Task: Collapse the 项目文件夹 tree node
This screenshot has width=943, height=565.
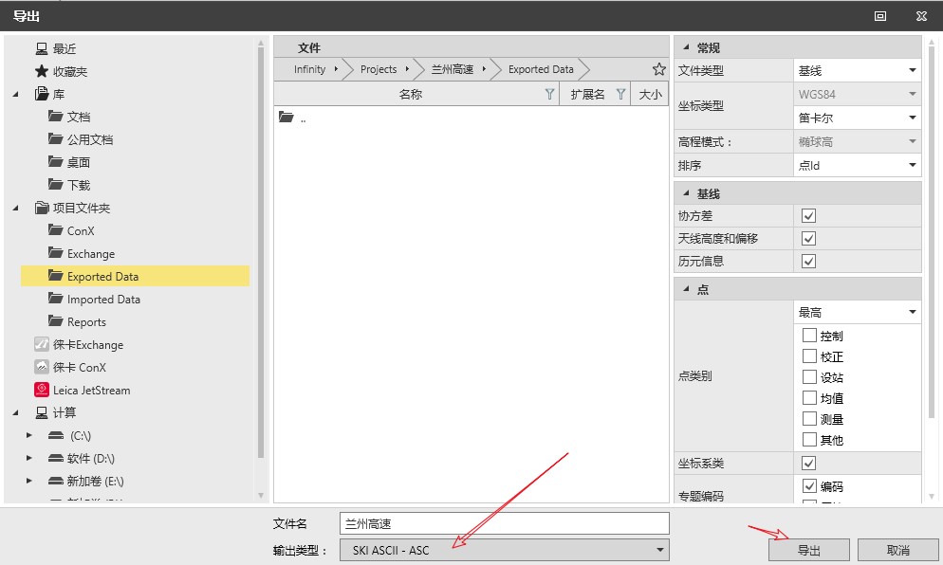Action: point(15,208)
